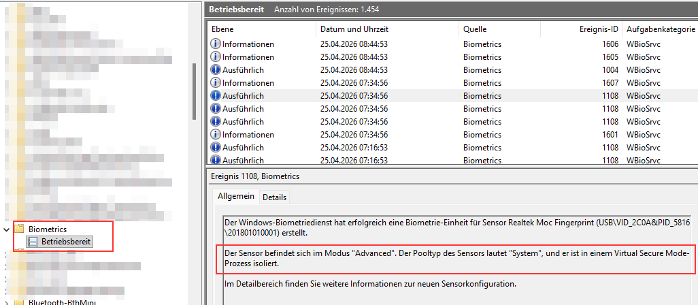Click the info icon of event 1607

216,83
